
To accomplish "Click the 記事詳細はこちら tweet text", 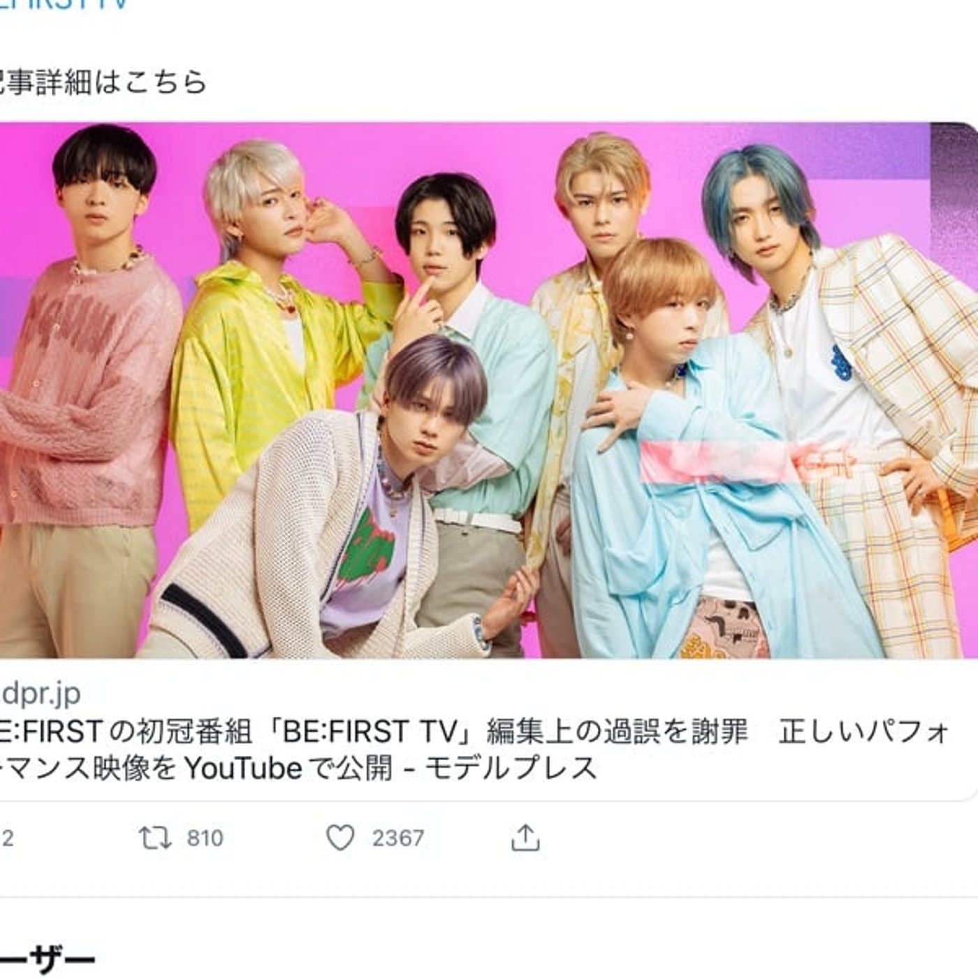I will point(103,82).
